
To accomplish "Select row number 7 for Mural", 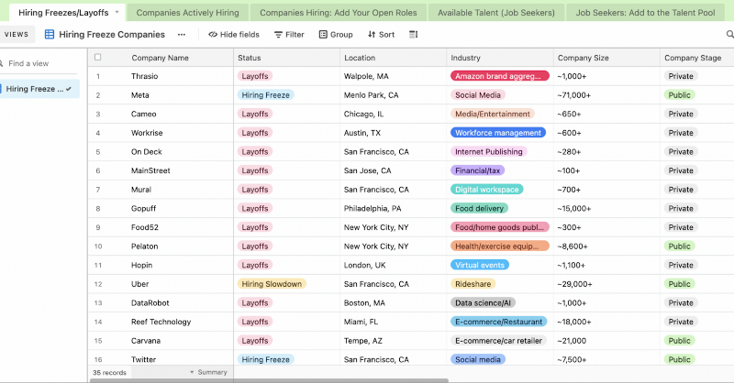I will pyautogui.click(x=98, y=190).
